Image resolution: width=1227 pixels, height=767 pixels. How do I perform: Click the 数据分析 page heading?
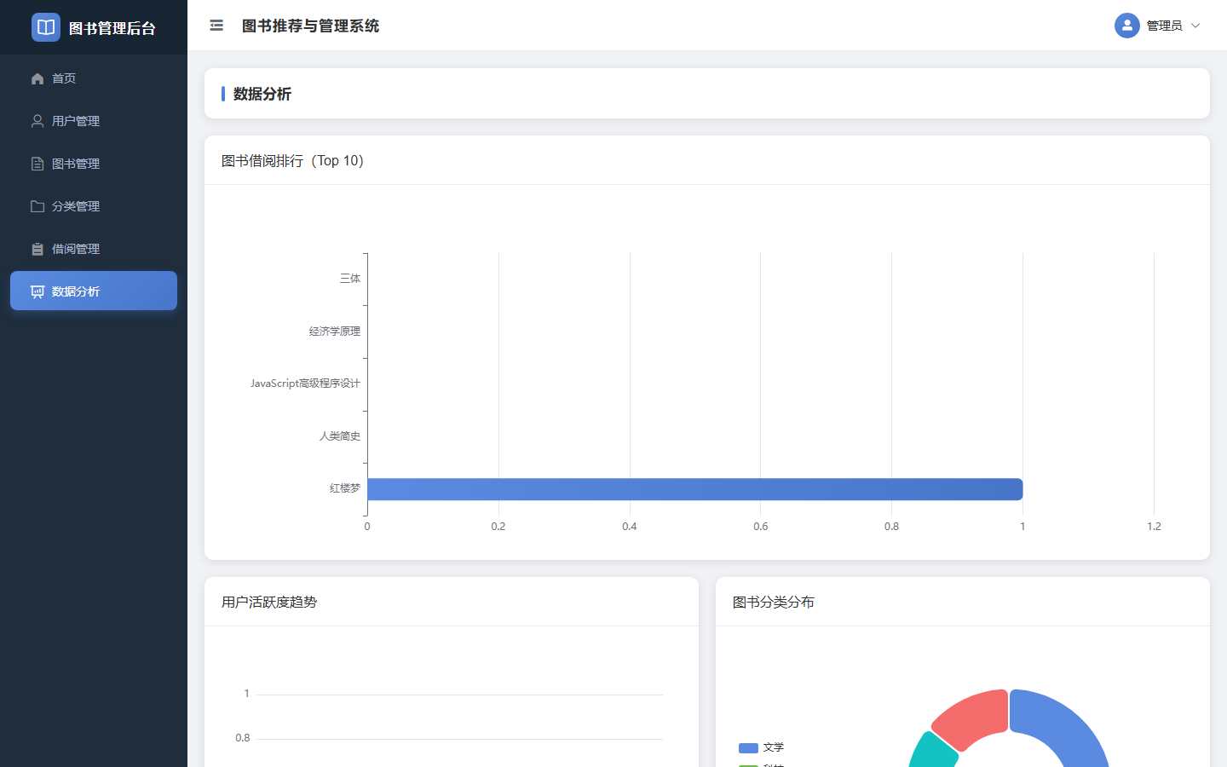coord(262,94)
